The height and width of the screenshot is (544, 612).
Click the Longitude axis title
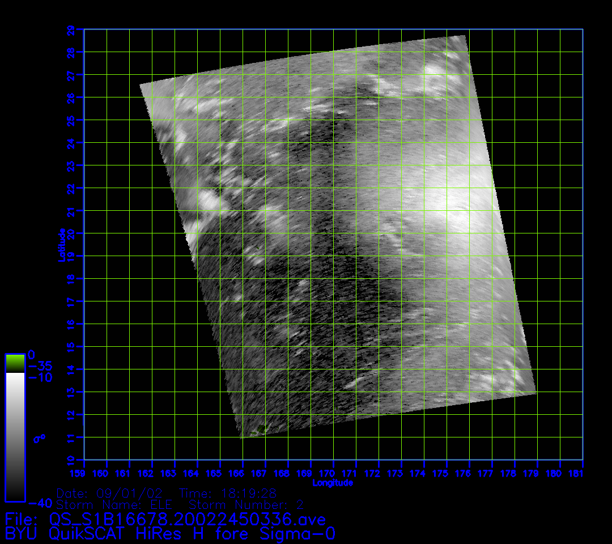[333, 483]
